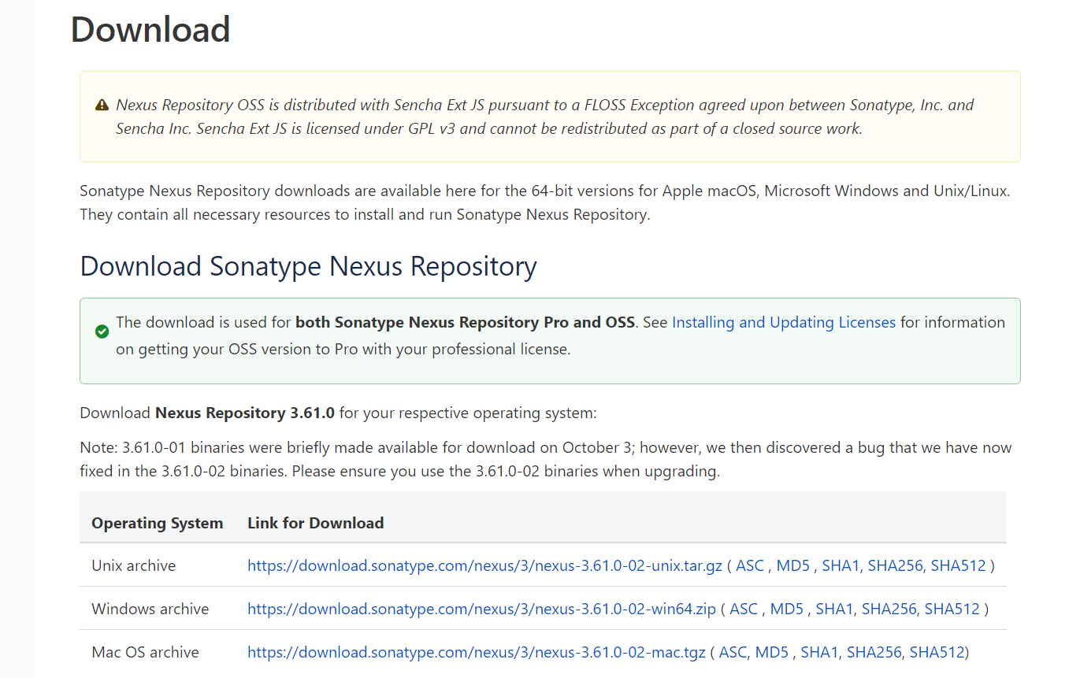Click the italic Sencha Ext JS license notice
This screenshot has height=678, width=1080.
point(545,117)
